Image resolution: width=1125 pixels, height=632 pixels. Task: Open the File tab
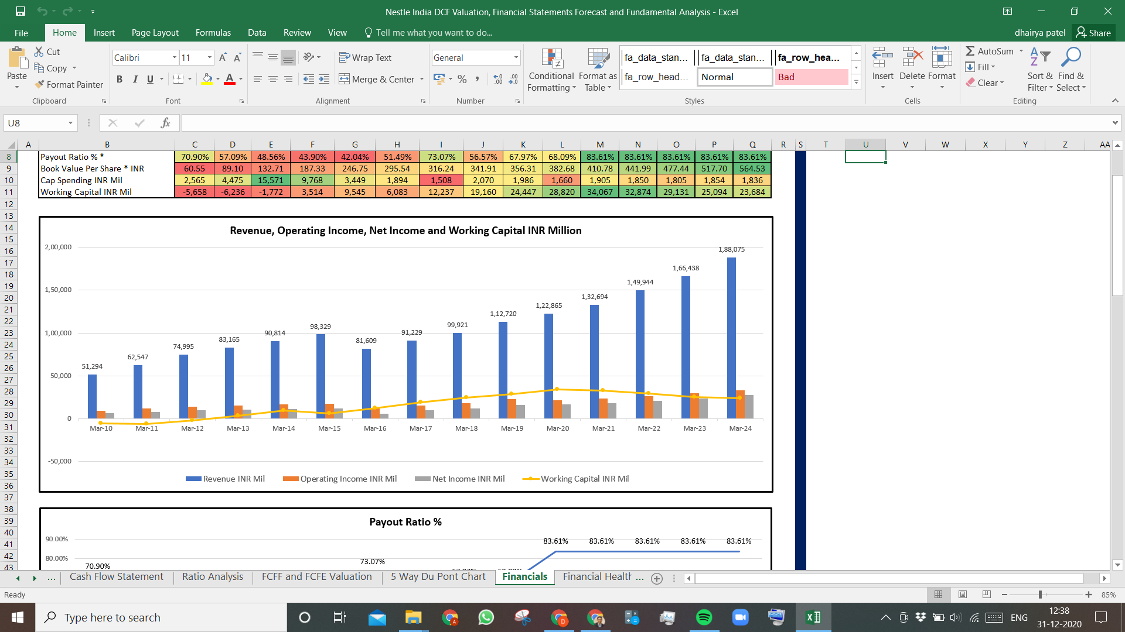21,33
